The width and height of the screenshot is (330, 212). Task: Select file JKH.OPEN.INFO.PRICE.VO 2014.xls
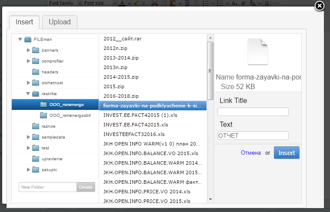tap(153, 192)
